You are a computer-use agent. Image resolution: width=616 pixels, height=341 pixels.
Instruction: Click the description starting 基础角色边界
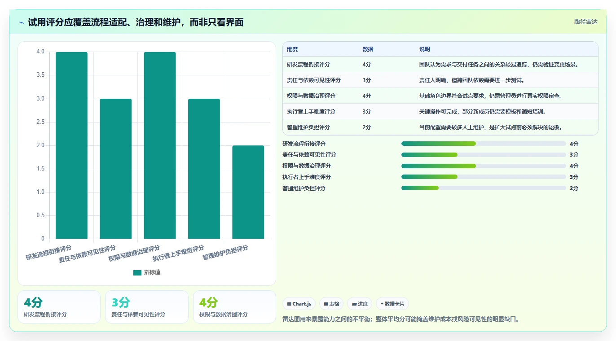tap(491, 96)
